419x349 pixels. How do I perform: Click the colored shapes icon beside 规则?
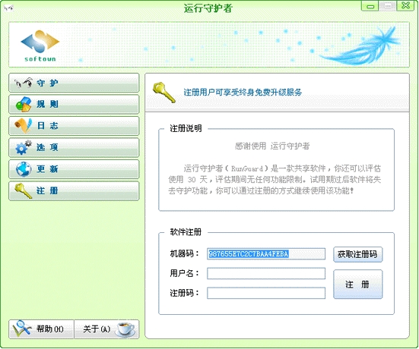[x=24, y=104]
